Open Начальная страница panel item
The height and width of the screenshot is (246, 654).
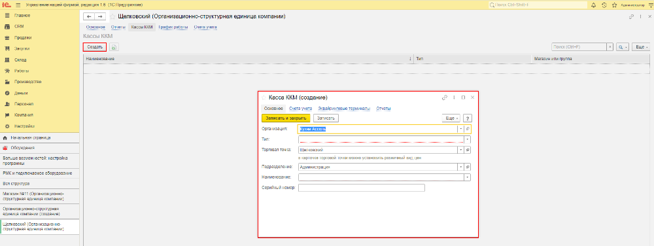pyautogui.click(x=40, y=137)
